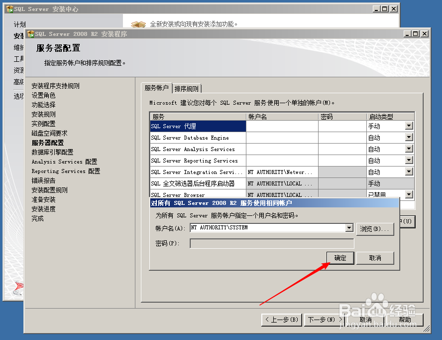This screenshot has width=442, height=340.
Task: Click 安装规则 in the step list
Action: coord(43,114)
